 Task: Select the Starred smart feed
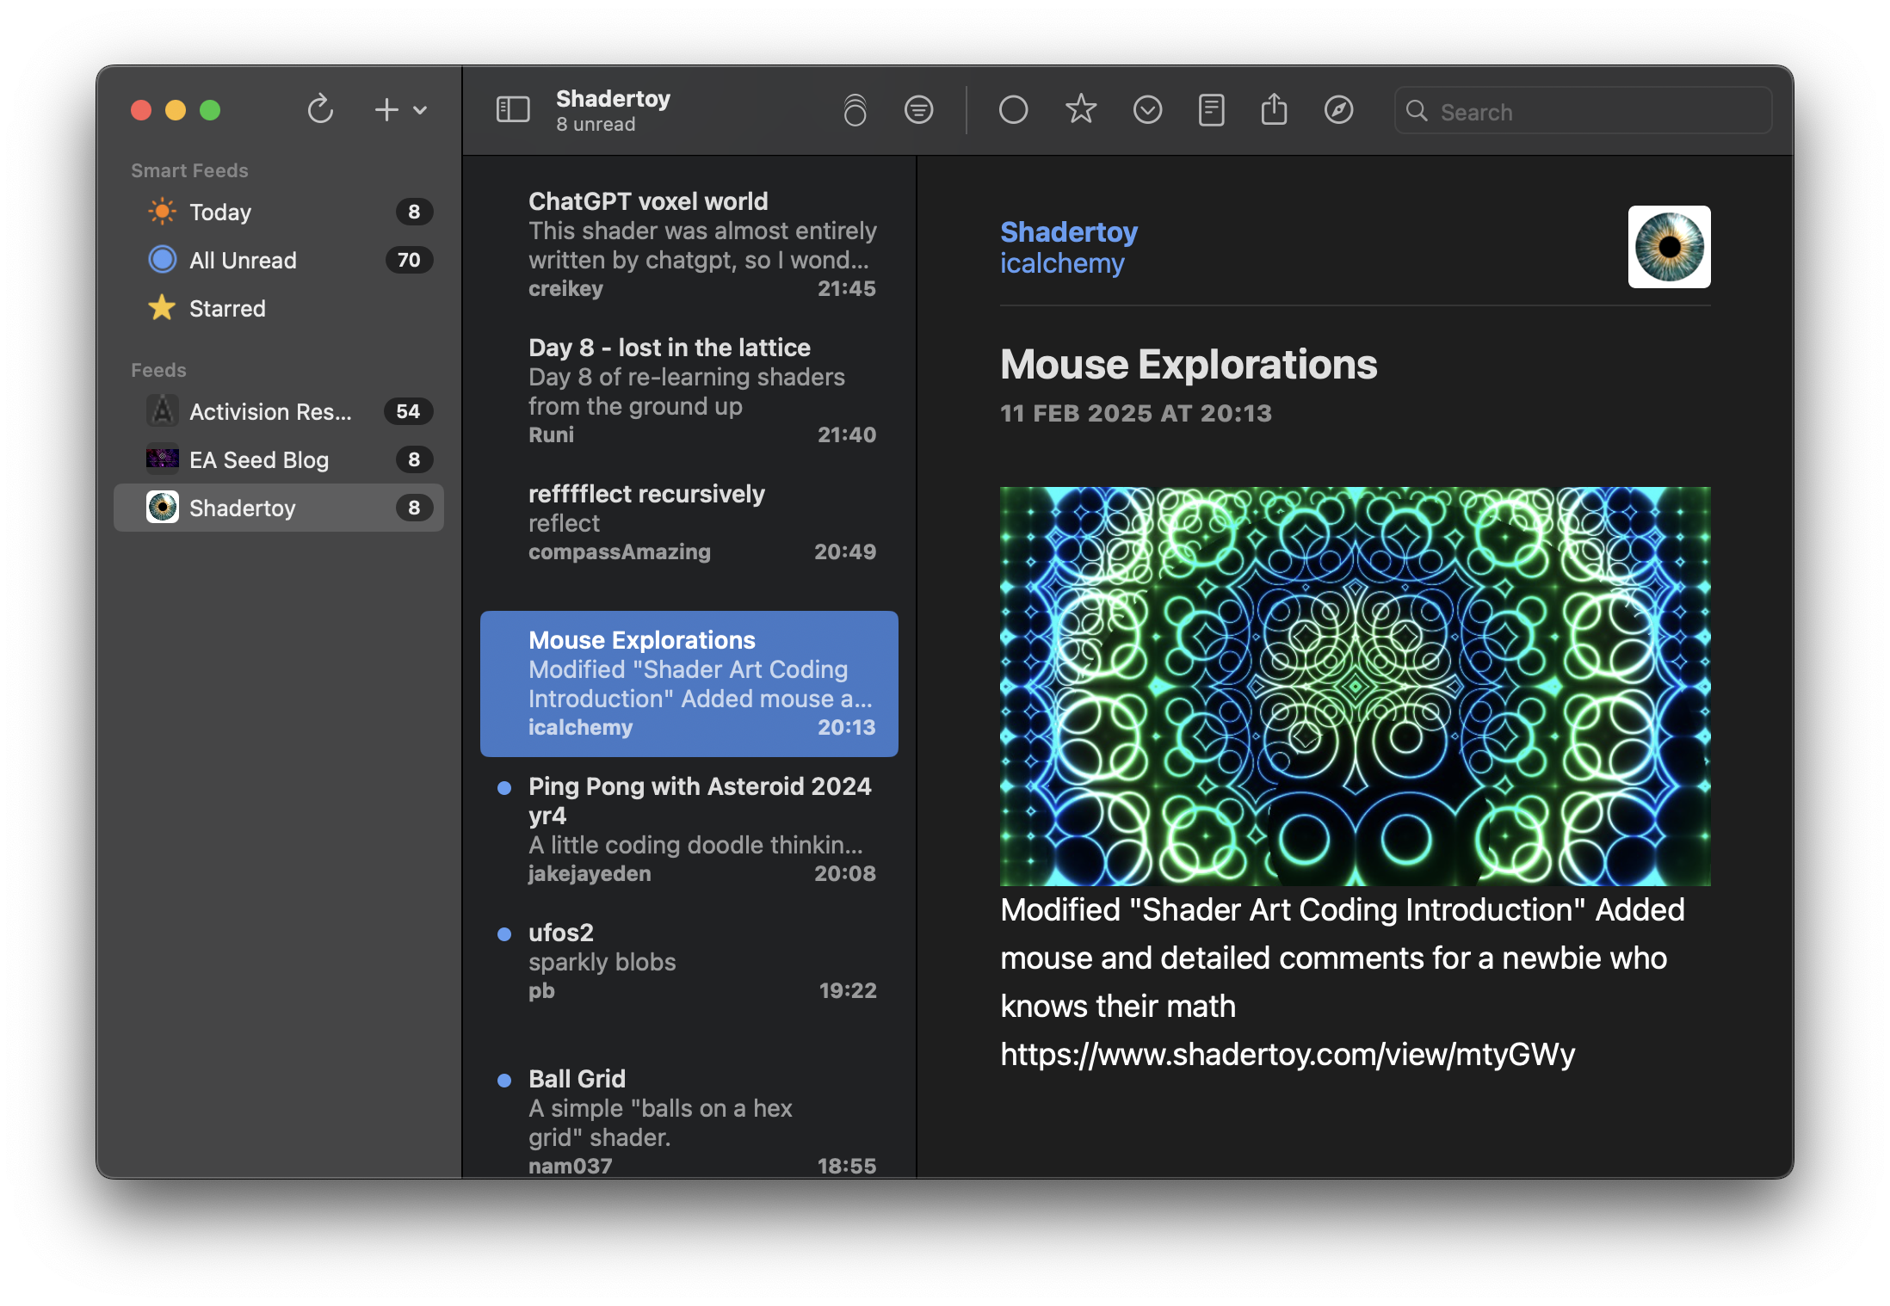tap(279, 308)
